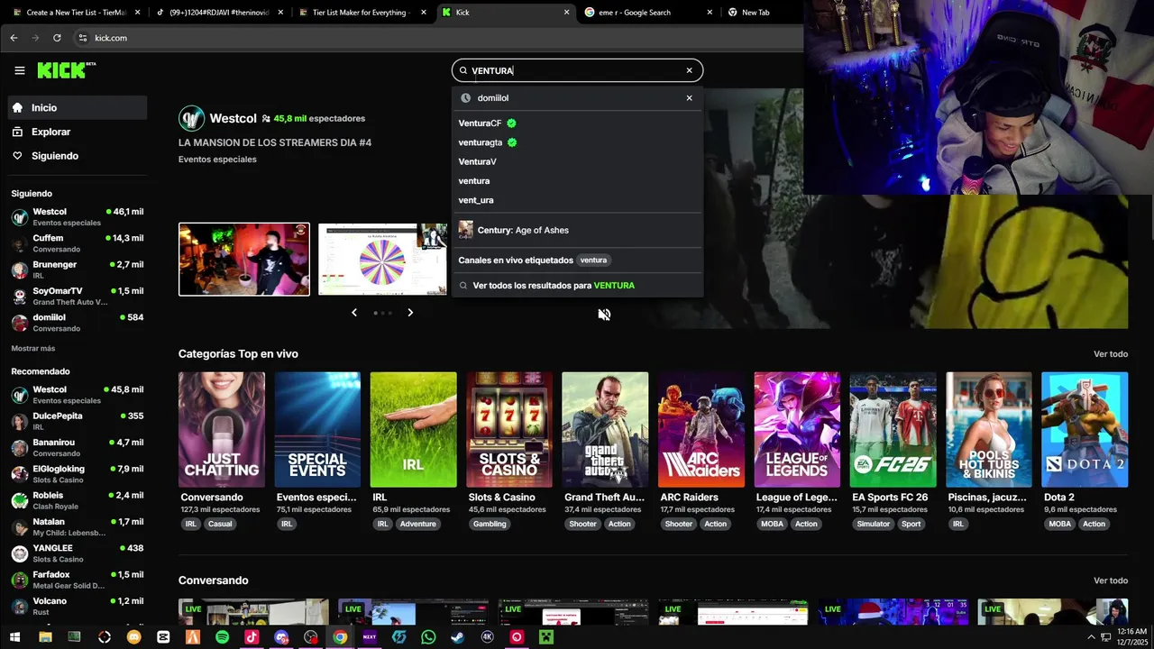Open the hamburger sidebar menu
Image resolution: width=1154 pixels, height=649 pixels.
(x=20, y=70)
